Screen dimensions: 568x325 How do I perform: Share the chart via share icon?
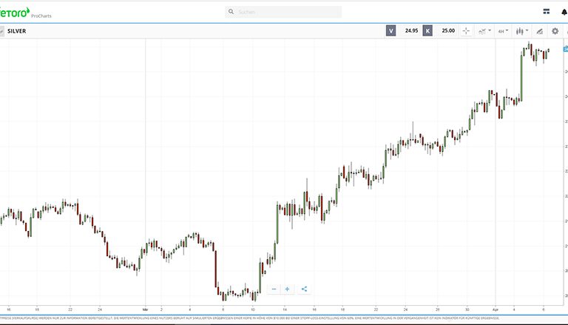(x=304, y=289)
